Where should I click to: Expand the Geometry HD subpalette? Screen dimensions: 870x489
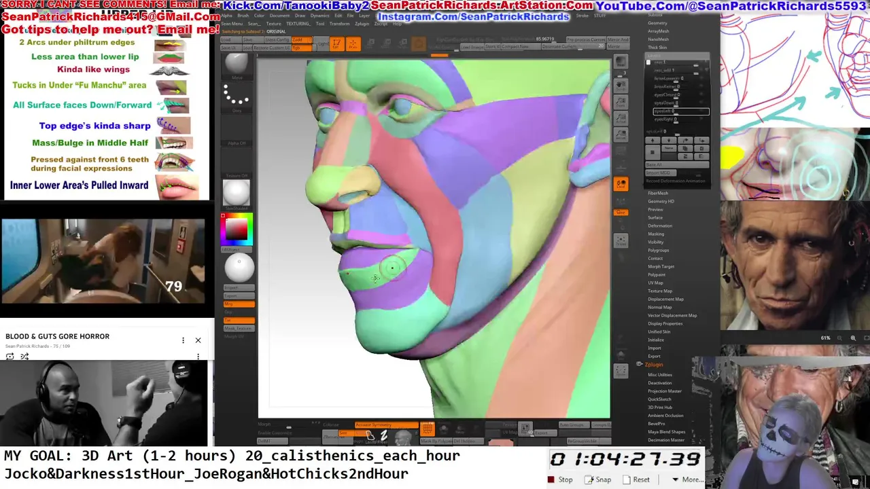click(661, 201)
